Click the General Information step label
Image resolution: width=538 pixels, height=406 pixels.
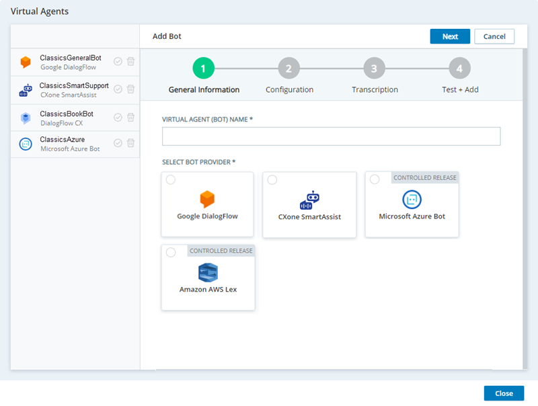(x=204, y=90)
